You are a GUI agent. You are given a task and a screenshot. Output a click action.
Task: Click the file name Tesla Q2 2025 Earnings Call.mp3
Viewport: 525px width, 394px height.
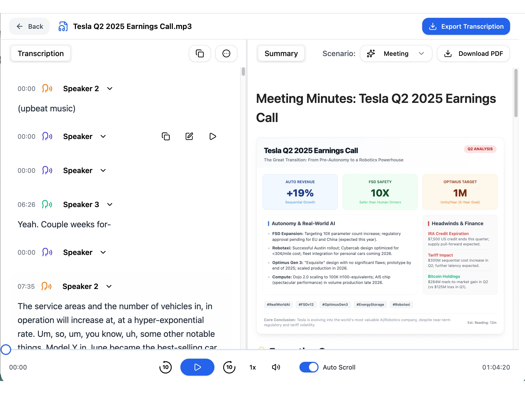[132, 26]
